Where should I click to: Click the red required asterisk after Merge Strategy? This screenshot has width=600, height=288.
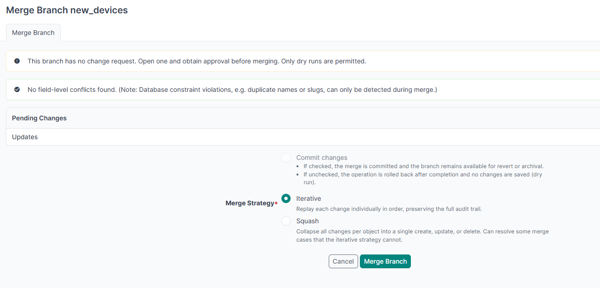276,203
